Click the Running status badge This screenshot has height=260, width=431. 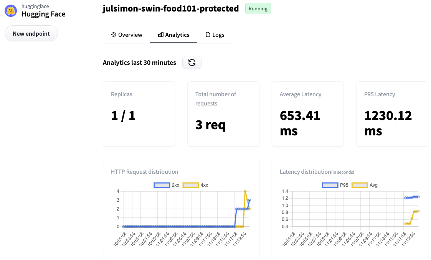pyautogui.click(x=258, y=9)
